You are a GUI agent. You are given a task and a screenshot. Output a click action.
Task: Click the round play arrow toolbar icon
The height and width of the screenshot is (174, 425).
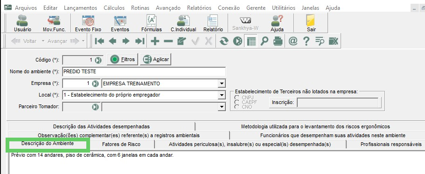237,41
